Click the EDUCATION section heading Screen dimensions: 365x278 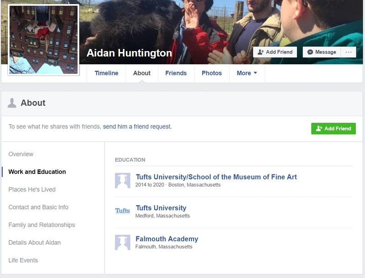click(130, 160)
